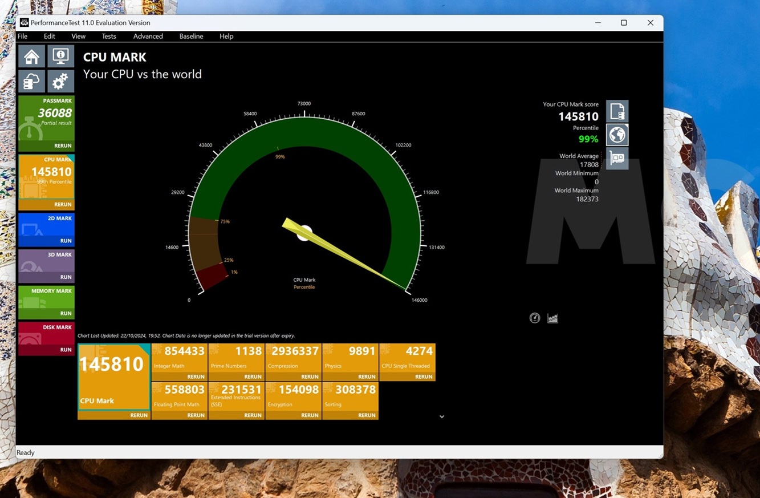Expand more results with the down chevron
Image resolution: width=760 pixels, height=498 pixels.
442,417
